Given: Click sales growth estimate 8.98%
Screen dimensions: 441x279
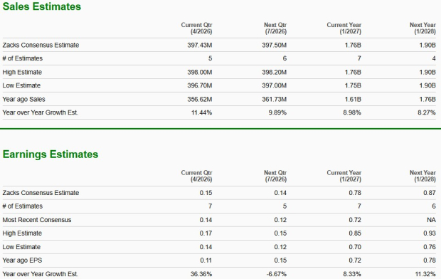Looking at the screenshot, I should [352, 112].
